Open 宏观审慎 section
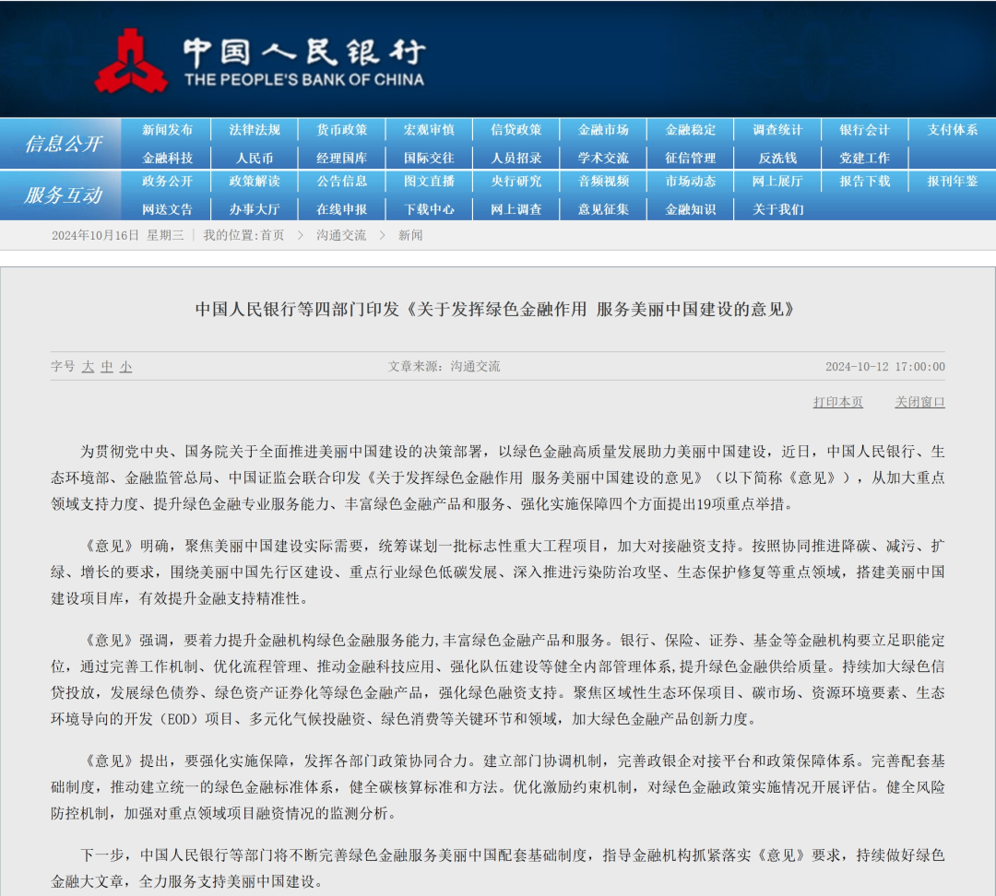The image size is (996, 896). point(429,130)
